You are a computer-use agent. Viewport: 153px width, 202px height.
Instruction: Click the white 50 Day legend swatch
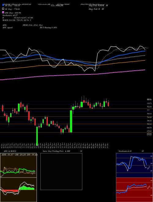[x=3, y=9]
